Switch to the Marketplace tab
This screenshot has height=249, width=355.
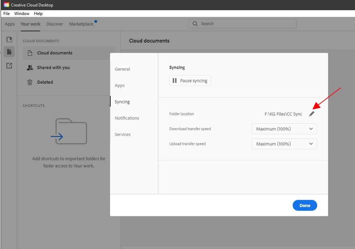click(81, 24)
